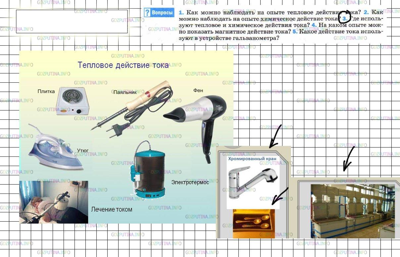Select the electric stove Плитка image

click(x=72, y=101)
